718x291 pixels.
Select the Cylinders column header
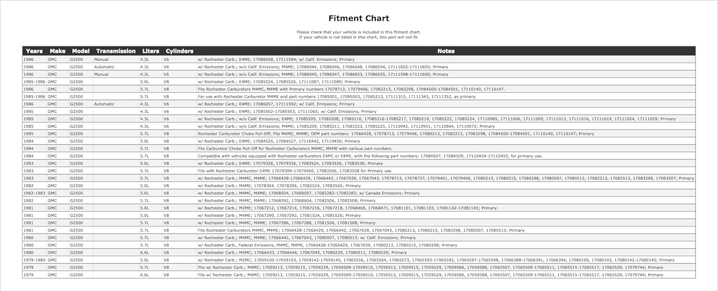(179, 51)
